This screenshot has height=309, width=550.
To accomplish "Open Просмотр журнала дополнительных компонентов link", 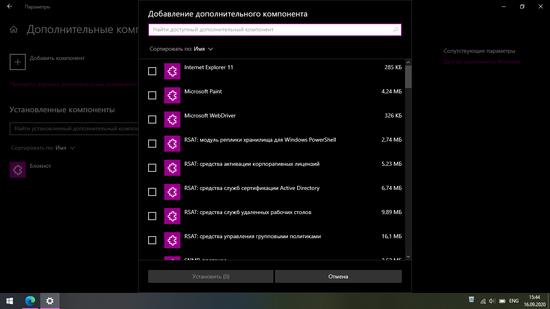I will 74,84.
